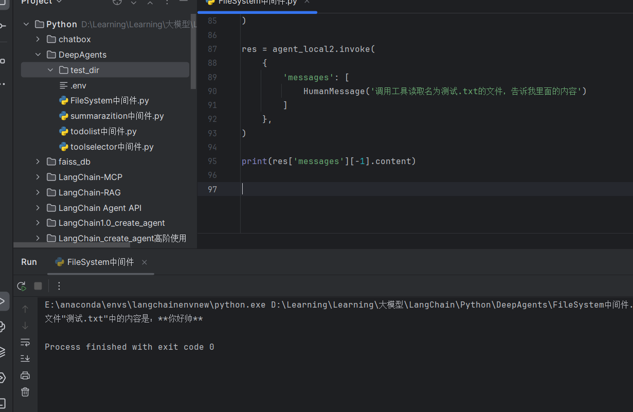
Task: Expand the LangChain-MCP folder
Action: (38, 177)
